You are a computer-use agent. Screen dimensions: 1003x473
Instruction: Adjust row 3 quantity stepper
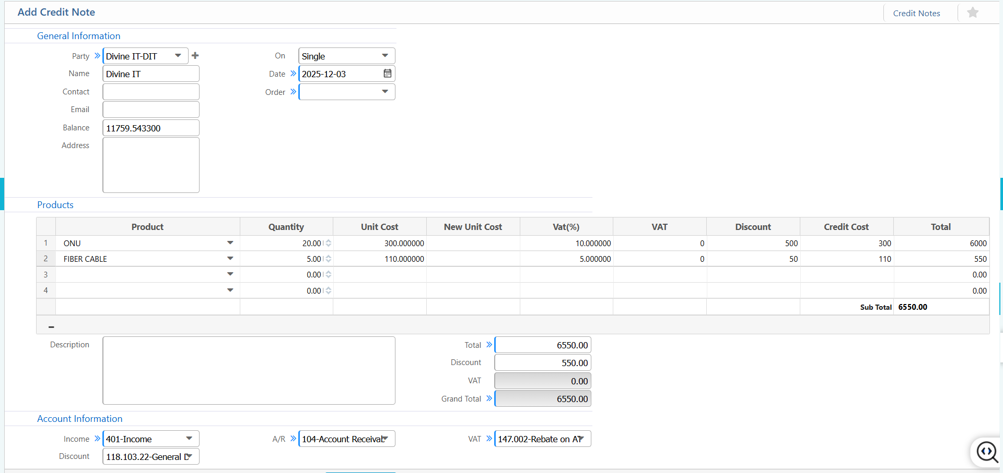click(328, 274)
